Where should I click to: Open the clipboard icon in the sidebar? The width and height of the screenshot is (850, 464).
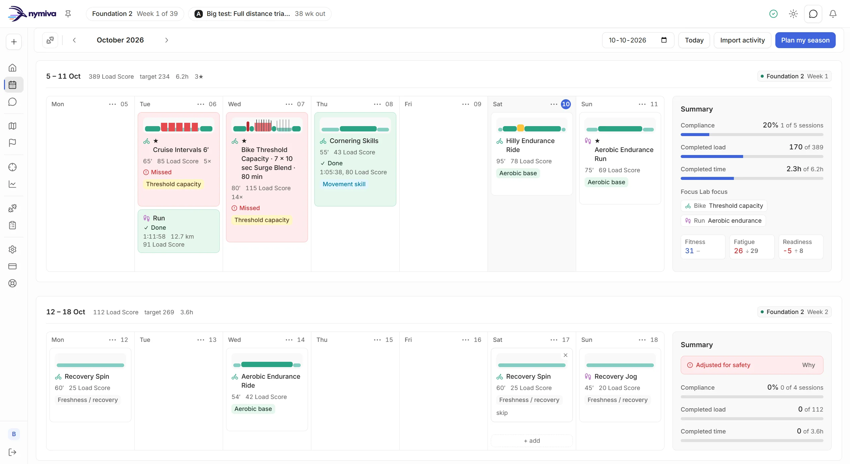click(x=12, y=225)
